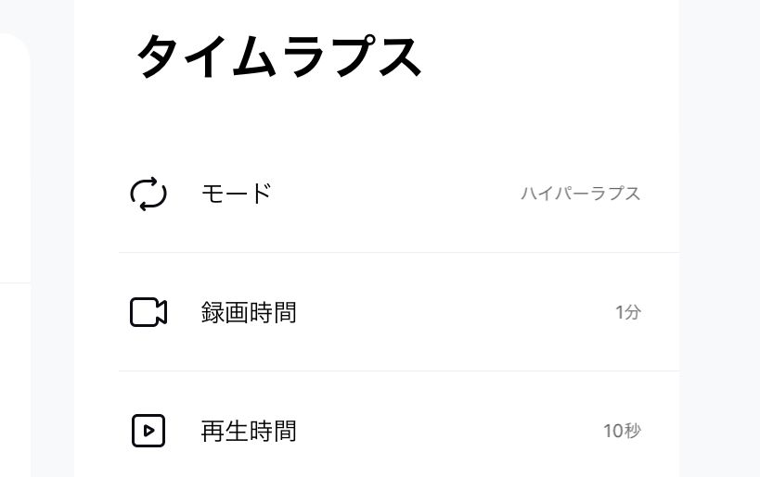Change the ハイパーラプス mode value
Image resolution: width=760 pixels, height=477 pixels.
point(581,194)
